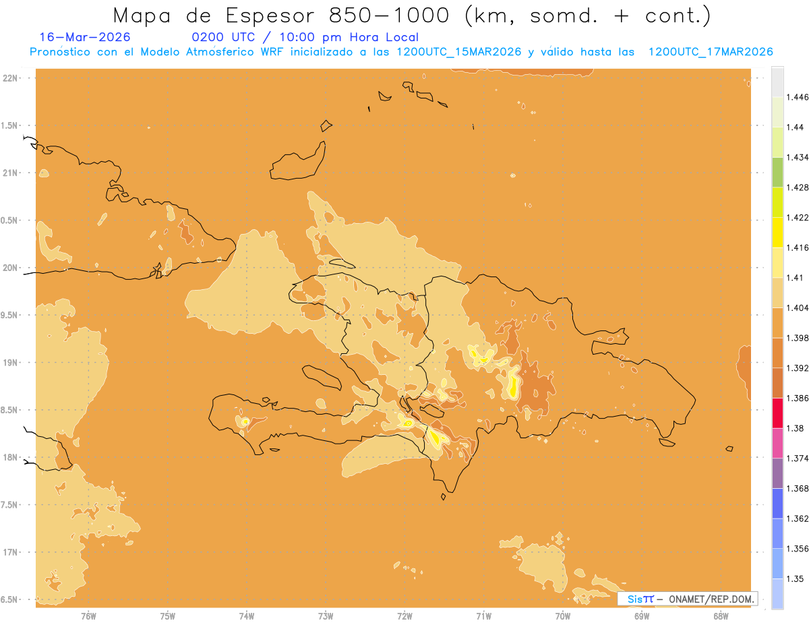Select the pink swatch in the color legend
This screenshot has height=625, width=809.
(777, 444)
